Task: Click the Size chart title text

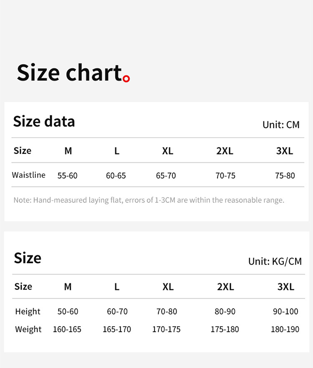Action: click(69, 73)
